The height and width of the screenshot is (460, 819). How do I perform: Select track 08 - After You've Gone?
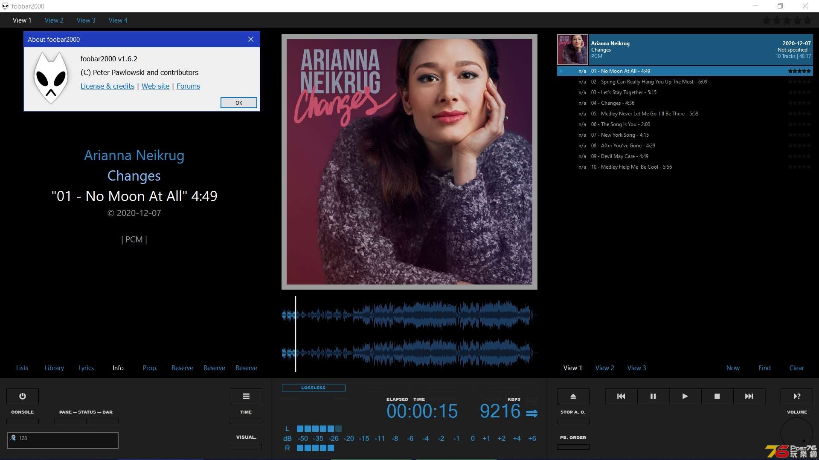(685, 146)
